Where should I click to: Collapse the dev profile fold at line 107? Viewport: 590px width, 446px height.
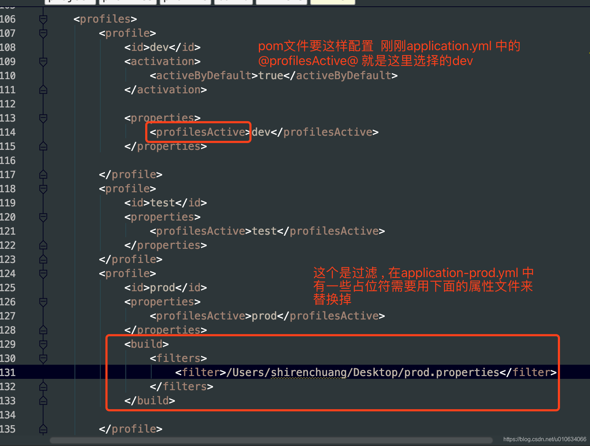43,33
